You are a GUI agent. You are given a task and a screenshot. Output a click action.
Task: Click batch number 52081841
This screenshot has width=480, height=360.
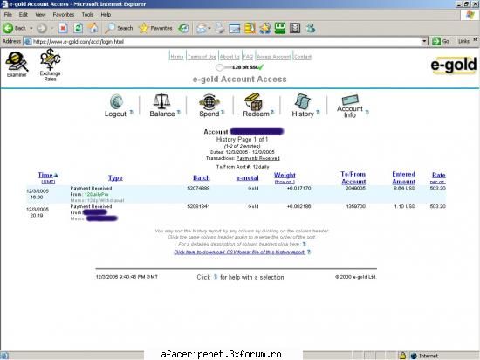point(198,206)
